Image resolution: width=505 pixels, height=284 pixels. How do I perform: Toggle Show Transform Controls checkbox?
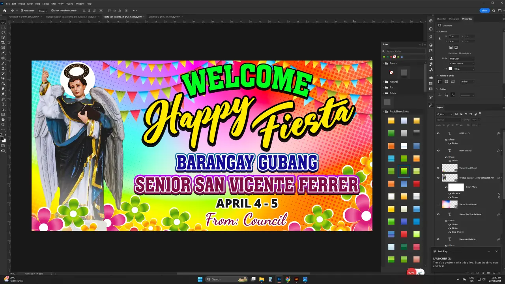(x=52, y=11)
